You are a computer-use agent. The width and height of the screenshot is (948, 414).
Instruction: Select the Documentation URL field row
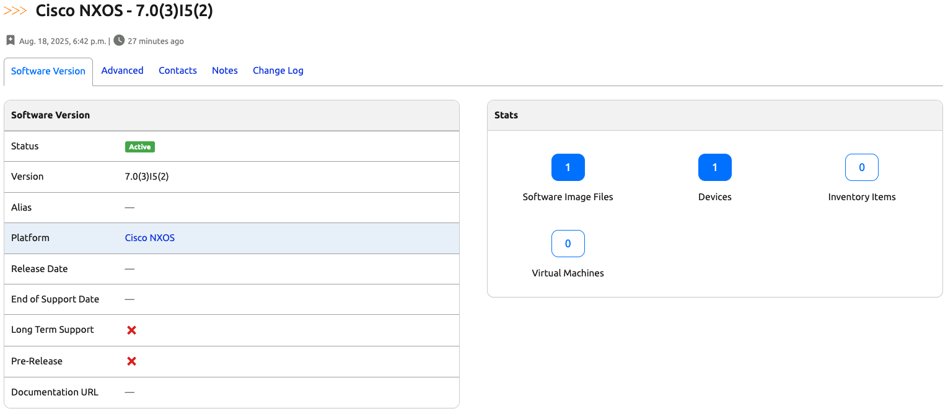coord(232,392)
